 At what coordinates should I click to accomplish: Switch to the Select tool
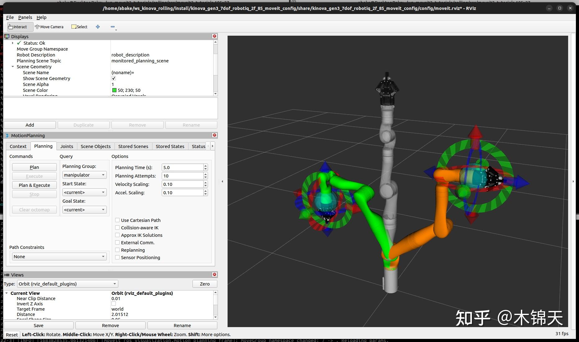click(79, 27)
